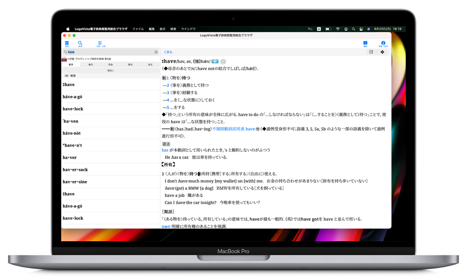Open Control Center from the menu bar
Viewport: 467px width, 280px height.
(x=361, y=29)
